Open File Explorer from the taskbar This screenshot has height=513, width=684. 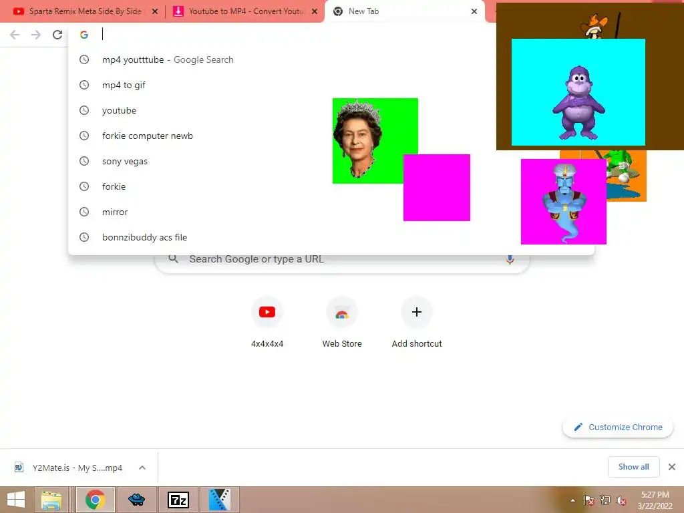click(51, 500)
